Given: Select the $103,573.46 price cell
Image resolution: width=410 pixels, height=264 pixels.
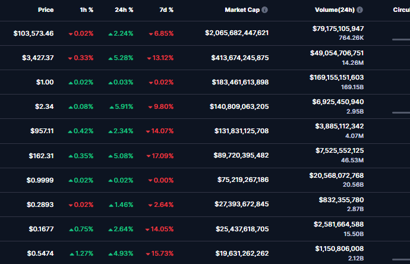Looking at the screenshot, I should coord(33,33).
